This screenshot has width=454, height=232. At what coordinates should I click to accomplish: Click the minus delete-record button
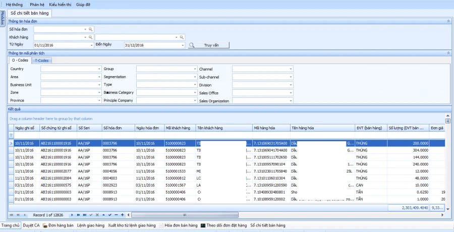(116, 215)
